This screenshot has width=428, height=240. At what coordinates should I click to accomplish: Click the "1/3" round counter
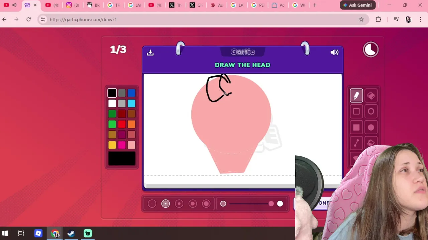[x=118, y=50]
